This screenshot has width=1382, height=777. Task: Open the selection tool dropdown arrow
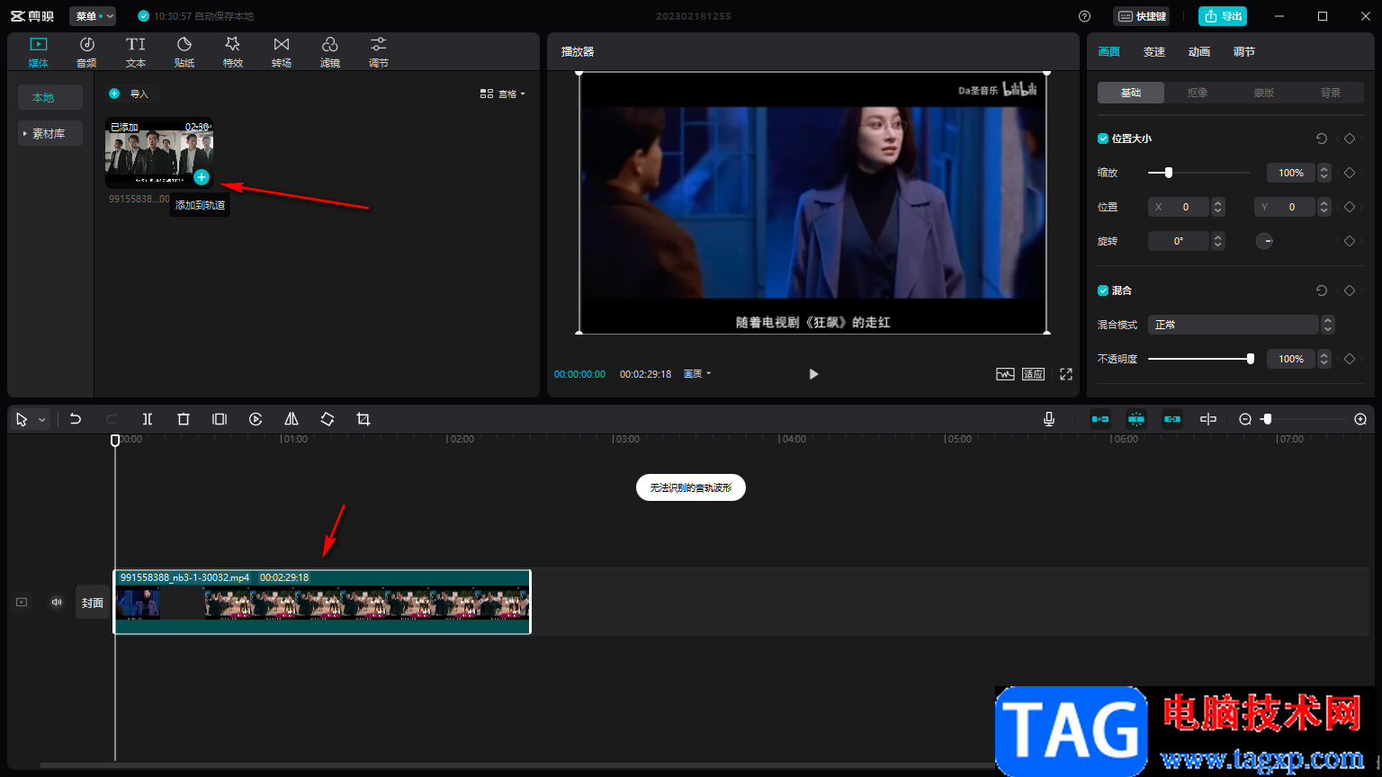pos(42,420)
